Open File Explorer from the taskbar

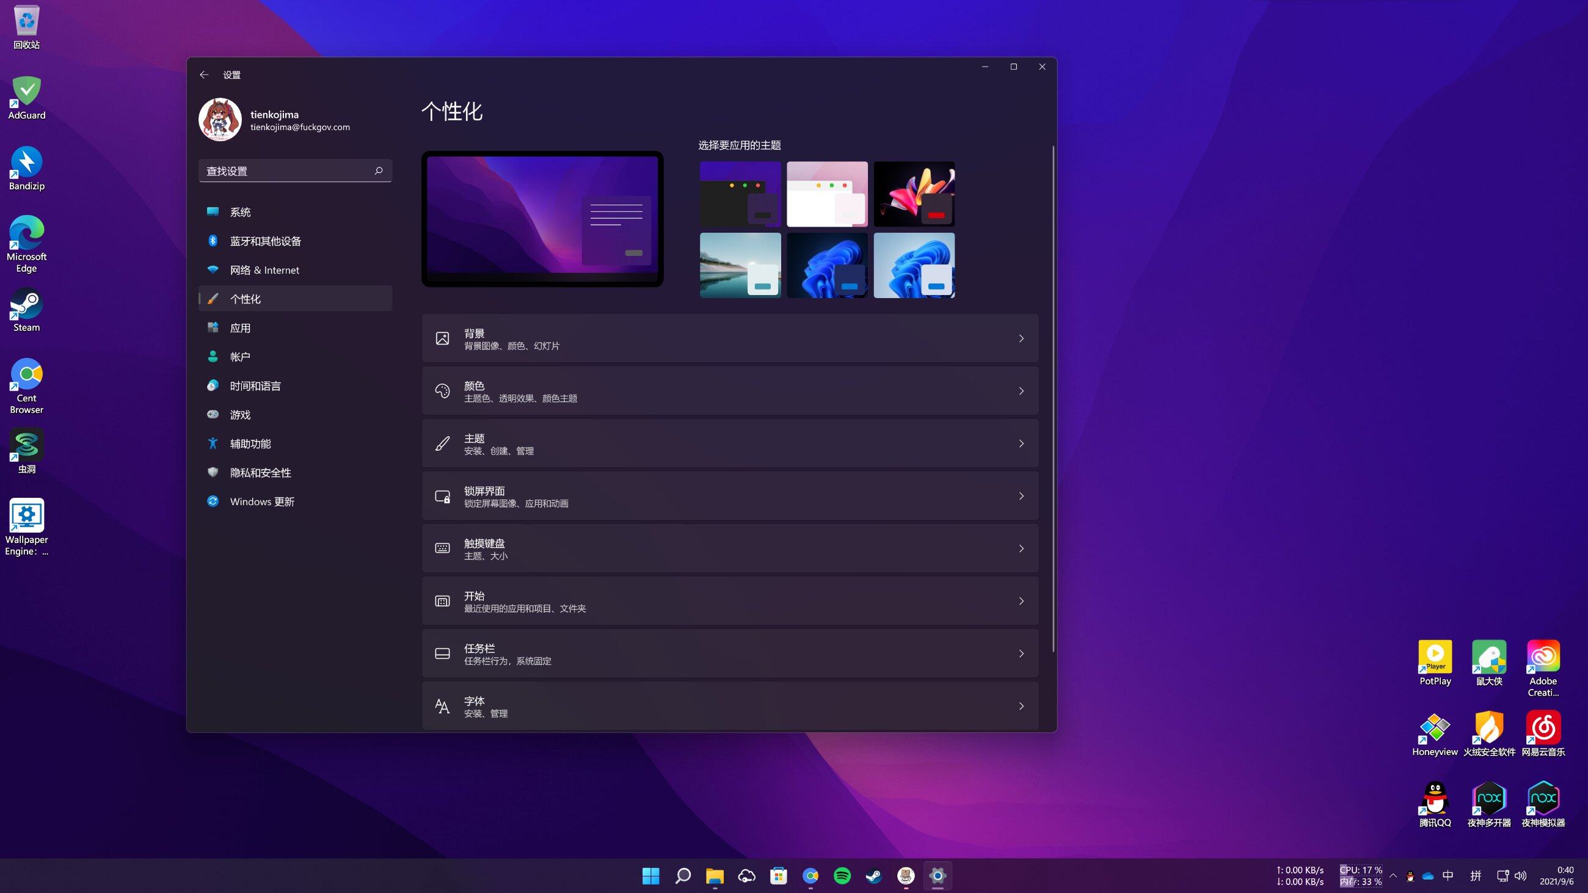(x=715, y=876)
